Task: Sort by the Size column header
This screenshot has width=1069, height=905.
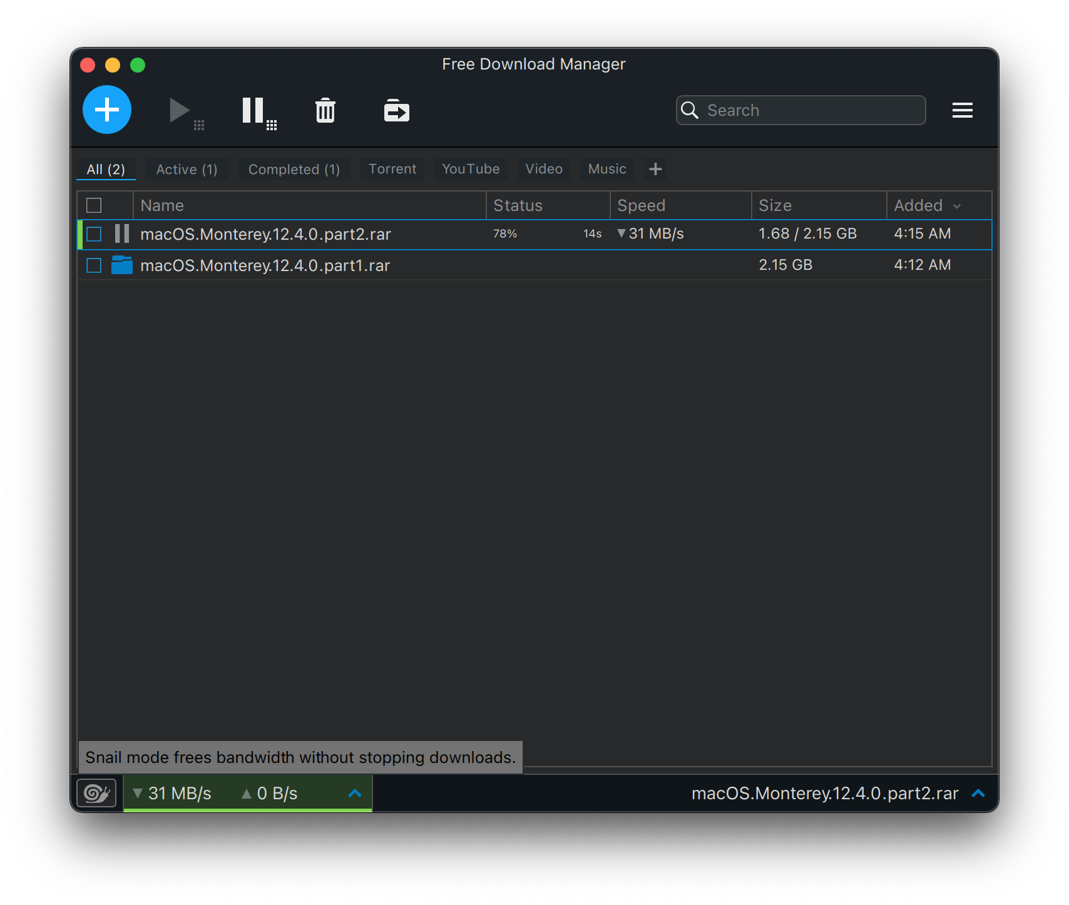Action: click(x=819, y=205)
